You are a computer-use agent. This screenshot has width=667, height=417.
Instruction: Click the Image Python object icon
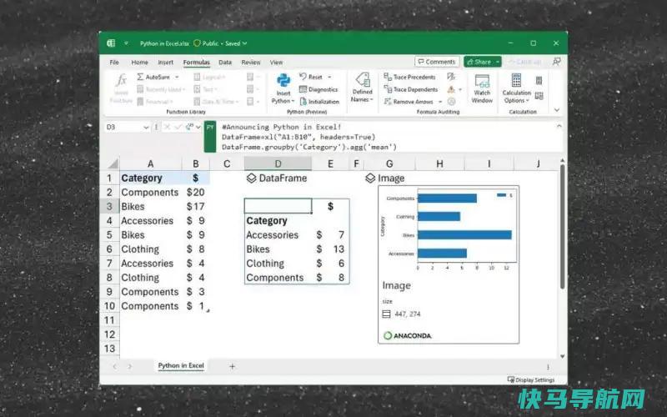(x=370, y=178)
